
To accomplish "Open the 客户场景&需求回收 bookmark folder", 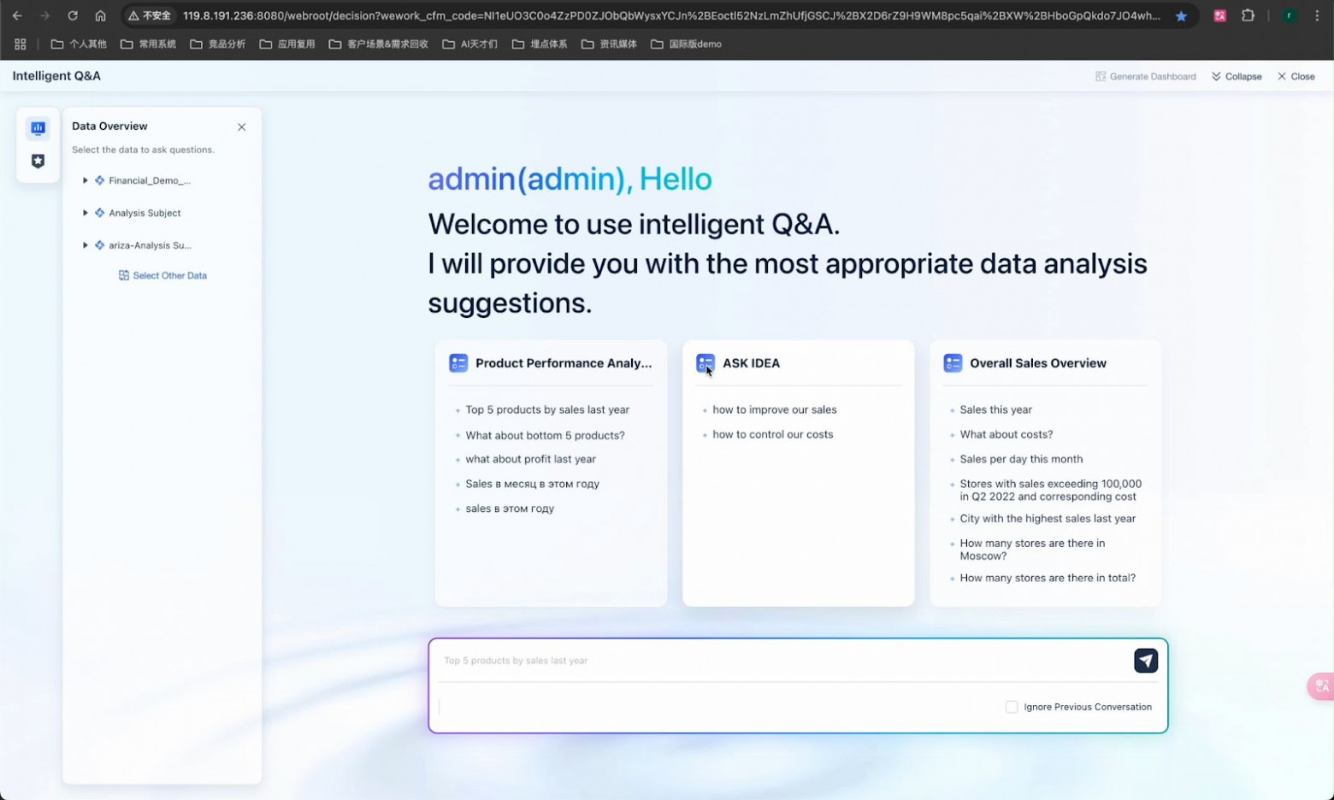I will (x=378, y=44).
